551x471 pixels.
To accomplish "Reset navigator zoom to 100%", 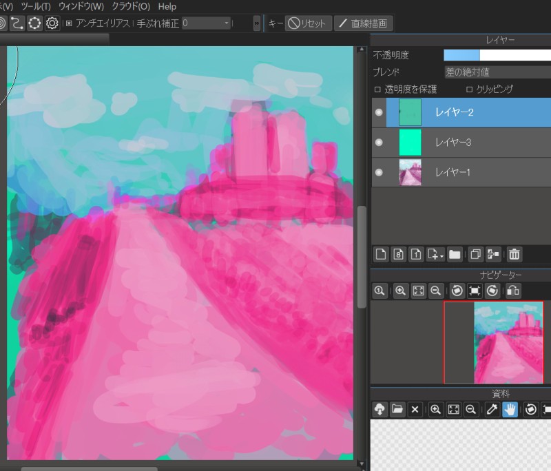I will (x=380, y=291).
